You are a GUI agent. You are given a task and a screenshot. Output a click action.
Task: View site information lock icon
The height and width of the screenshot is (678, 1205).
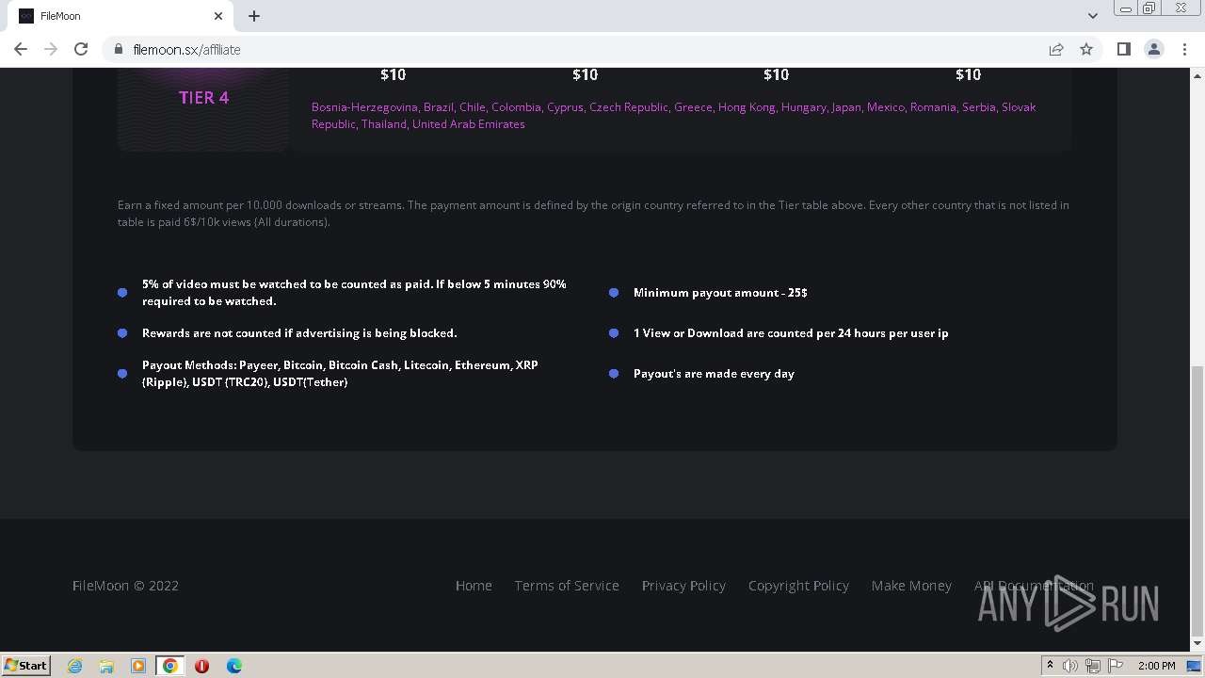click(x=118, y=49)
